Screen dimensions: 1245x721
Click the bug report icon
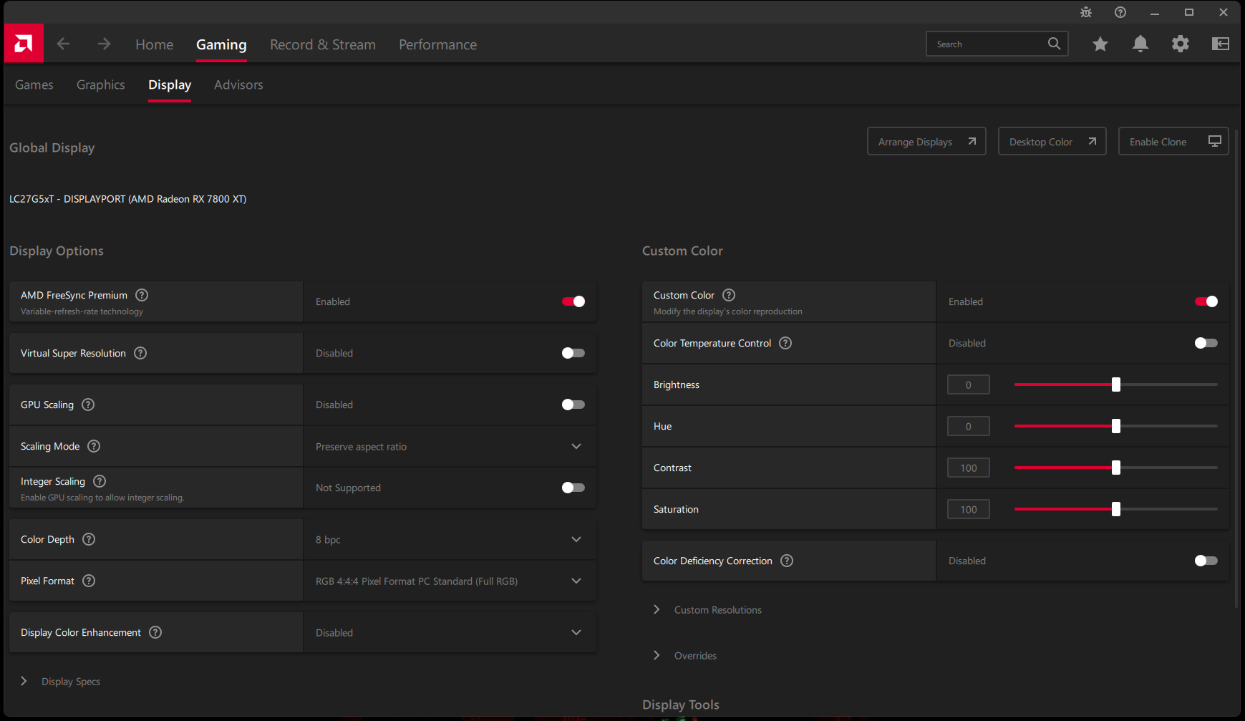1086,12
